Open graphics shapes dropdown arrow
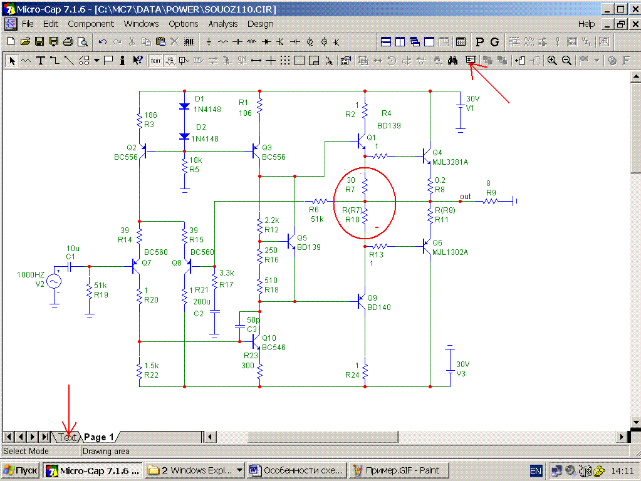The width and height of the screenshot is (641, 481). point(97,61)
